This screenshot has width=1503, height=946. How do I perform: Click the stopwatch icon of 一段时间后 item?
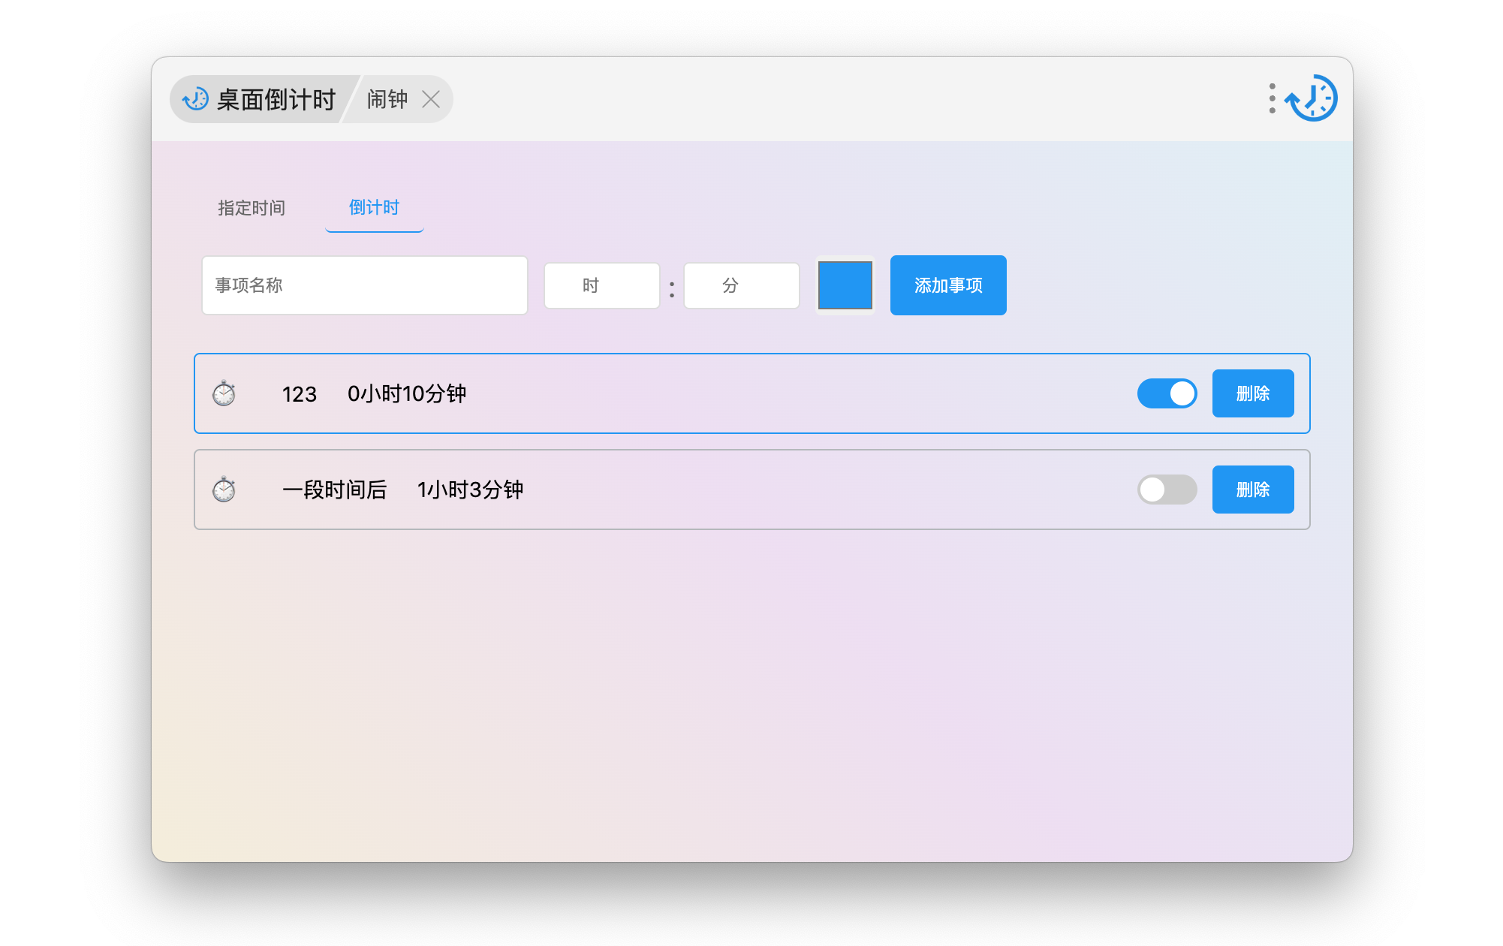[224, 490]
